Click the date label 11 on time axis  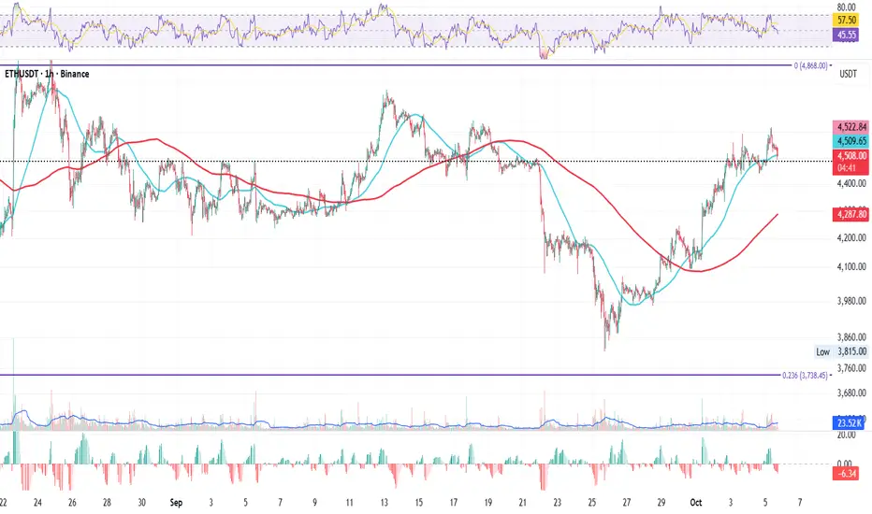(349, 503)
